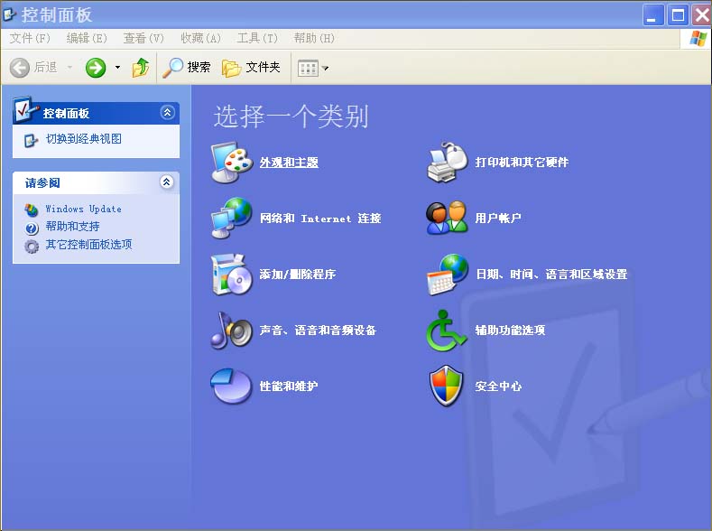Click the 辅助功能选项 link

pos(510,331)
